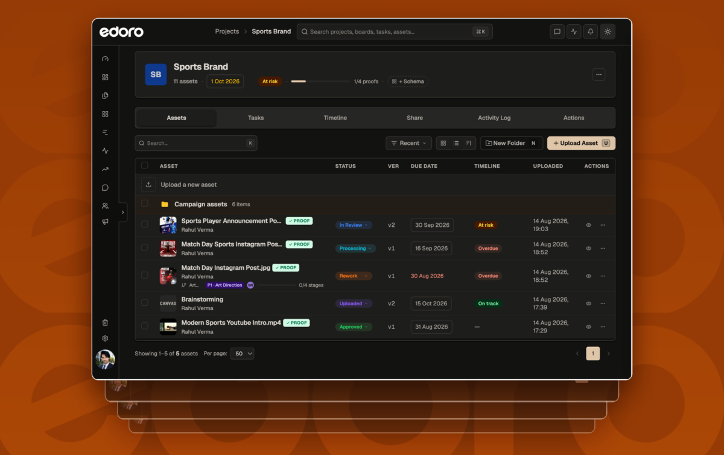Select the Brainstorming row checkbox

click(145, 303)
